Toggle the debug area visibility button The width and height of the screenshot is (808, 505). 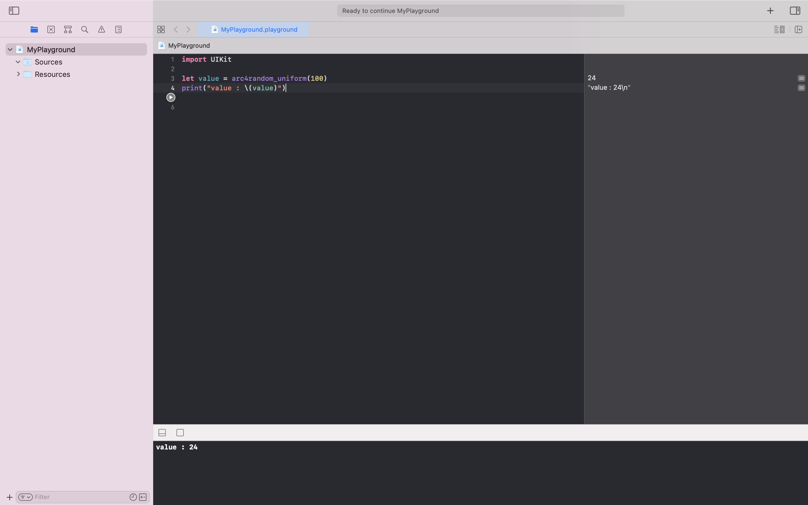pos(162,433)
